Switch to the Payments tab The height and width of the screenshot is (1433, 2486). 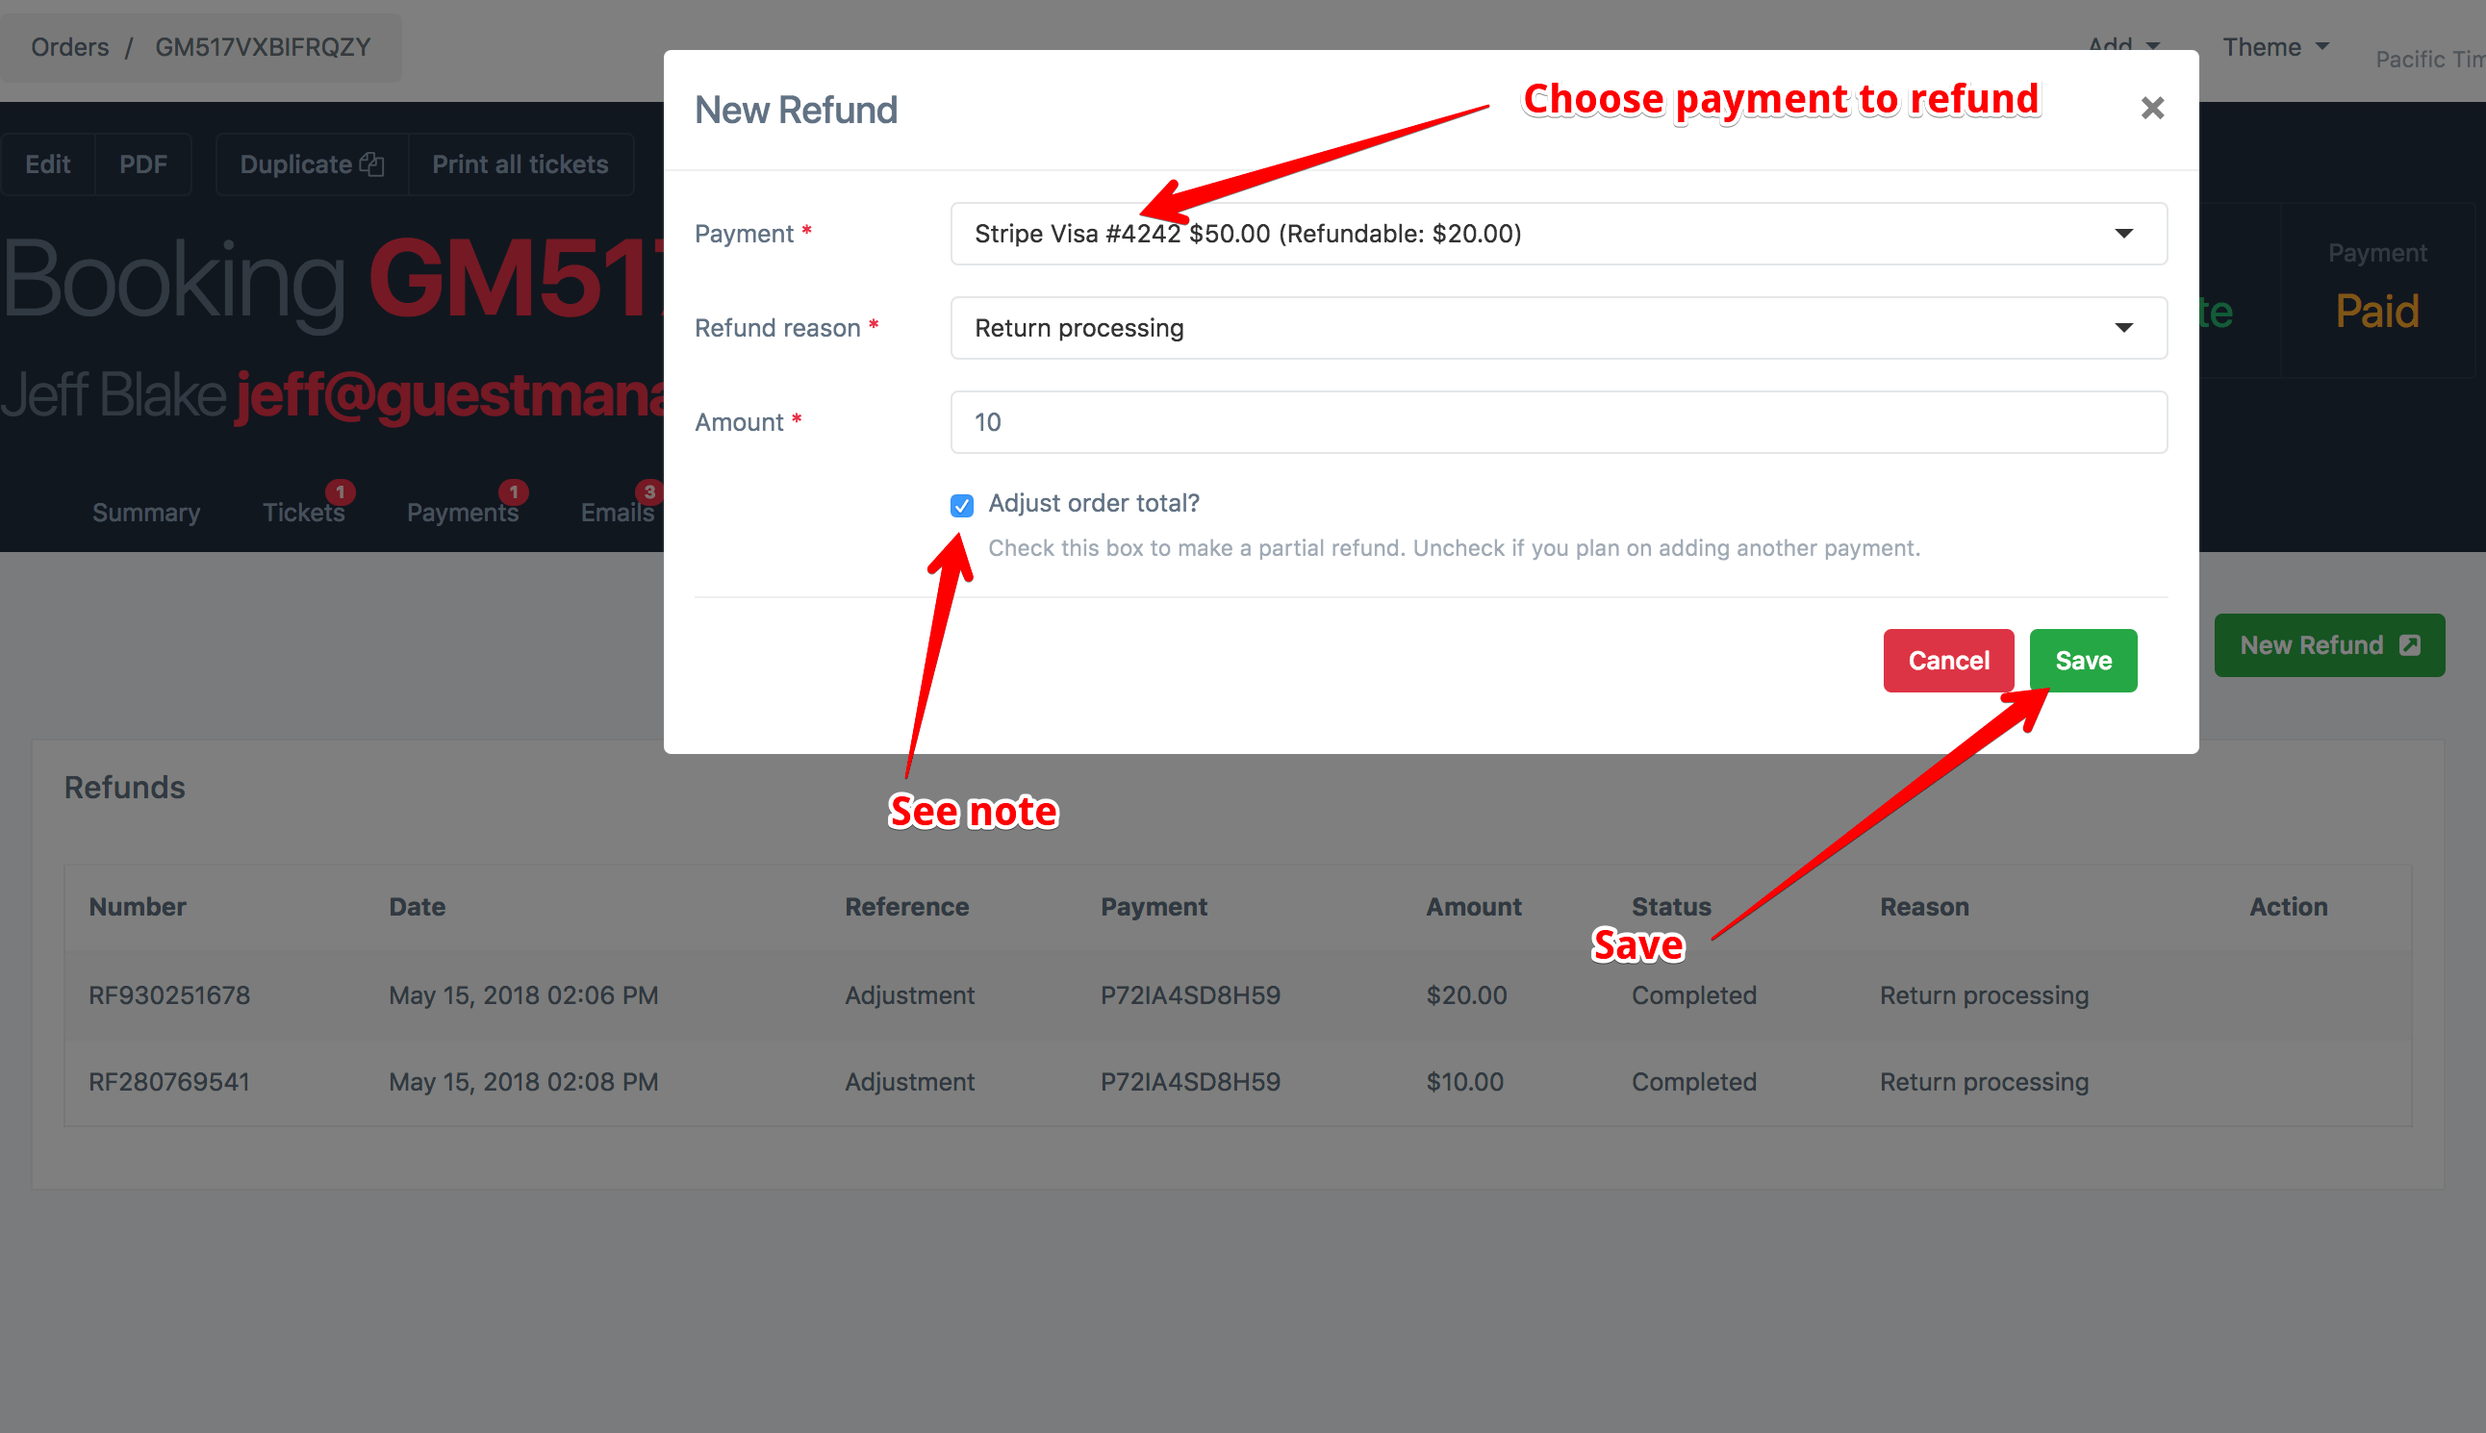click(463, 512)
